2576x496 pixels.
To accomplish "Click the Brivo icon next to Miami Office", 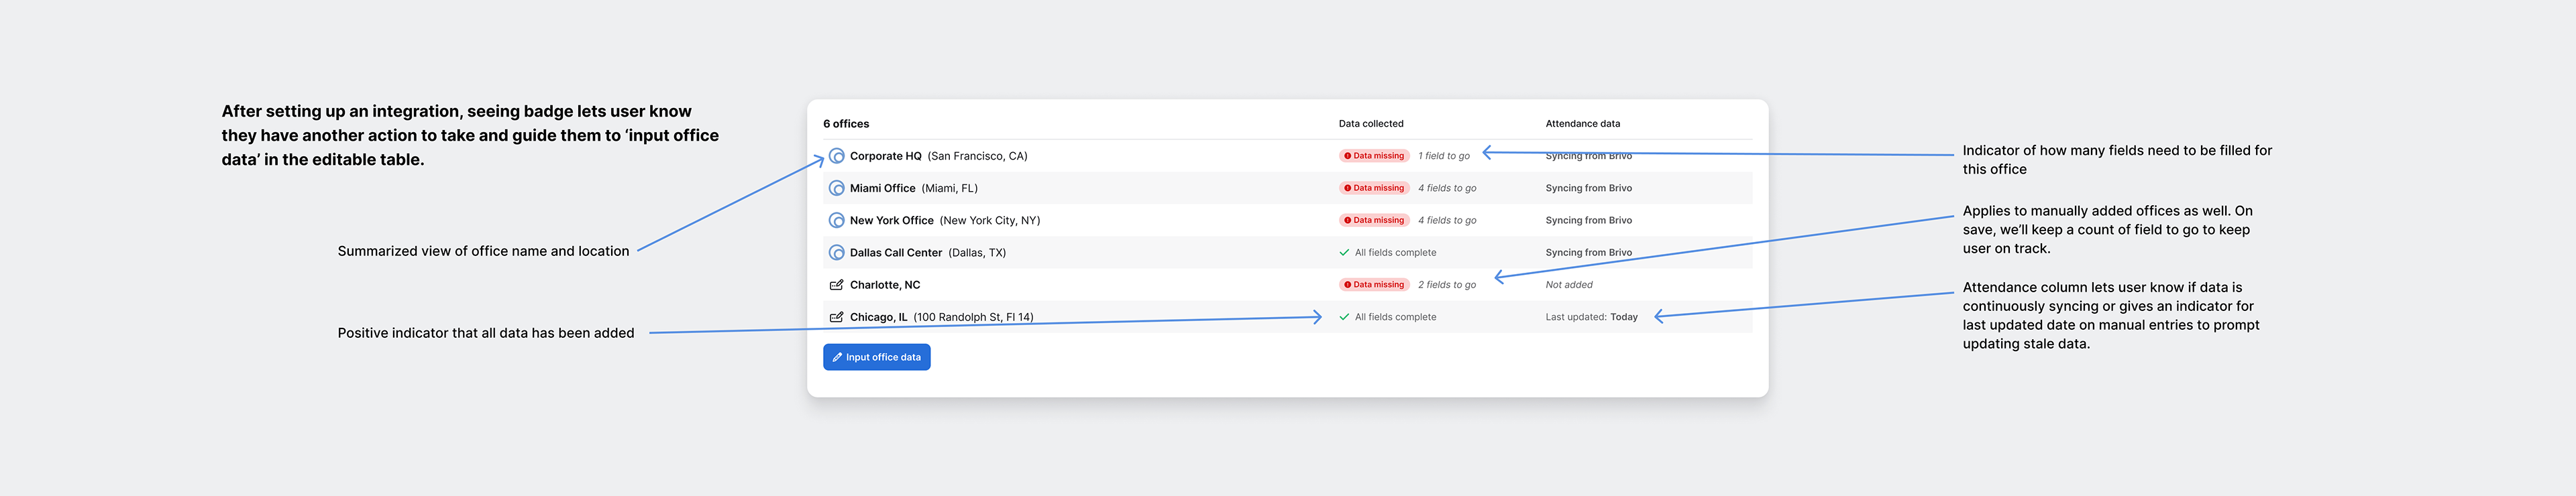I will pos(837,188).
